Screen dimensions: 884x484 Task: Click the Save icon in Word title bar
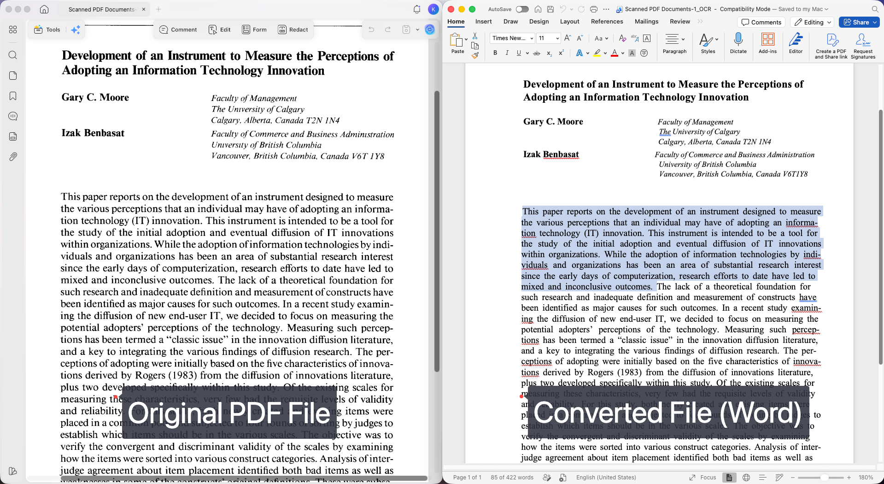point(550,9)
